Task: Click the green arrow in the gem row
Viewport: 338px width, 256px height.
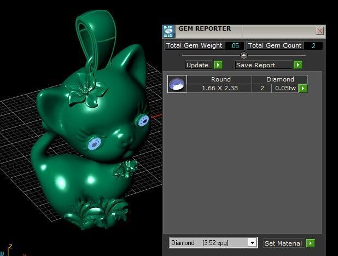Action: pyautogui.click(x=303, y=88)
